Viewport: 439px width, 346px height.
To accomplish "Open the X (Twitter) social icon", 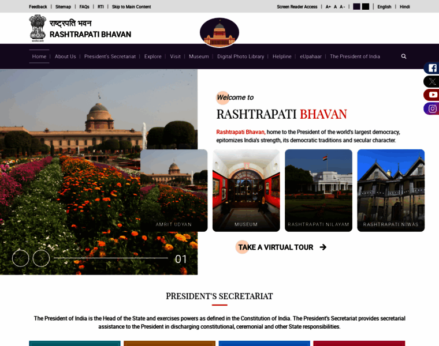I will point(431,82).
